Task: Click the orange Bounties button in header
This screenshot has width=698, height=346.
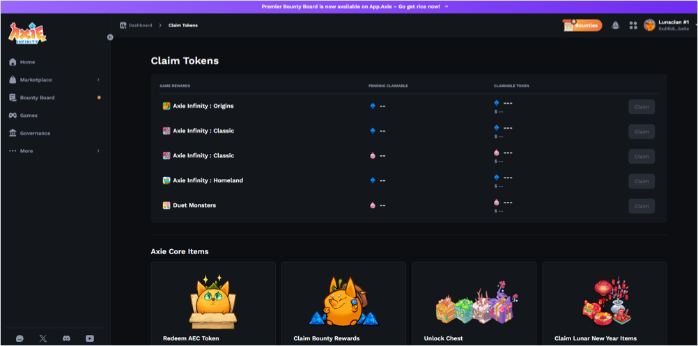Action: click(582, 25)
